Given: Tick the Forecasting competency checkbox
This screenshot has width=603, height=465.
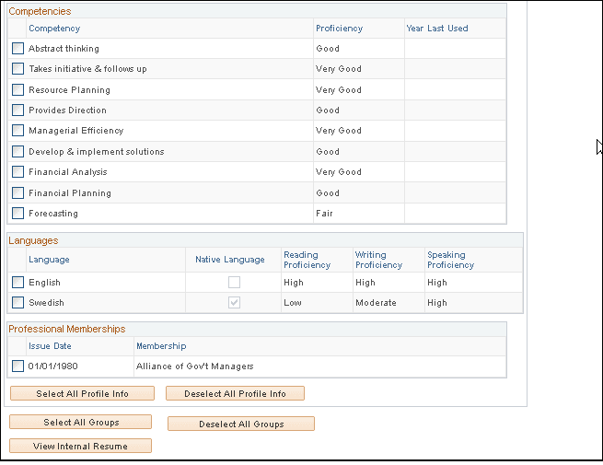Looking at the screenshot, I should click(x=18, y=214).
